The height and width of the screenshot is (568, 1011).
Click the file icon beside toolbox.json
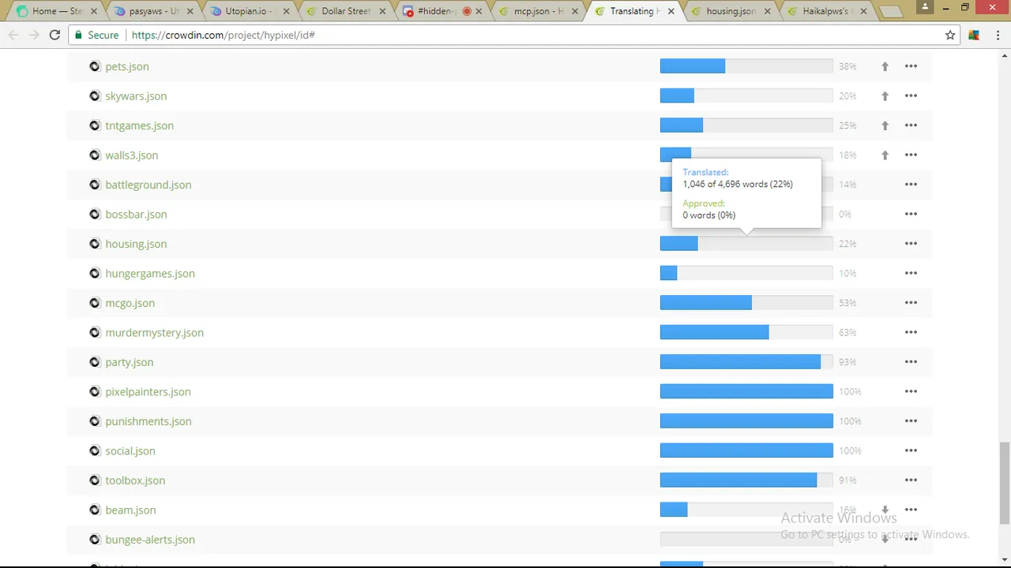(95, 480)
